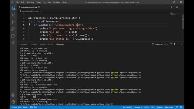Screen dimensions: 194x109
Task: Switch to the TERMINAL panel tab
Action: coord(60,44)
